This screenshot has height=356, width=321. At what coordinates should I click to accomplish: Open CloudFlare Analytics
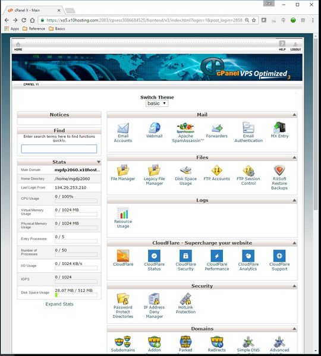(x=248, y=260)
